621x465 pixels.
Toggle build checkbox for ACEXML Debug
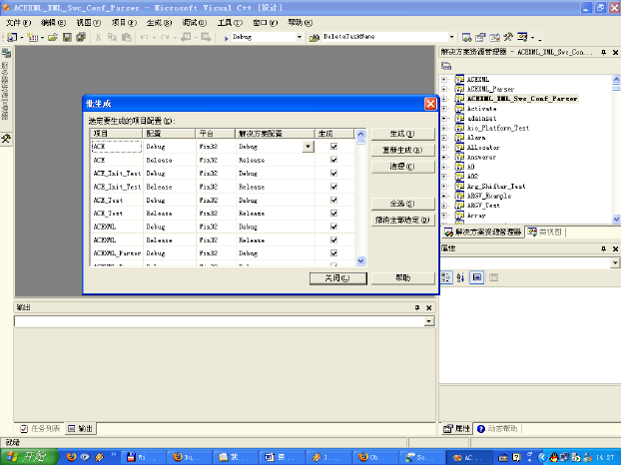(333, 227)
